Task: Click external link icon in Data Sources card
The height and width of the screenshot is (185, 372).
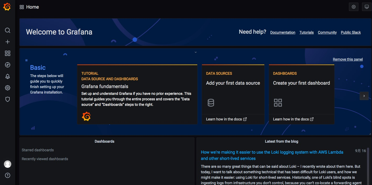Action: point(245,119)
